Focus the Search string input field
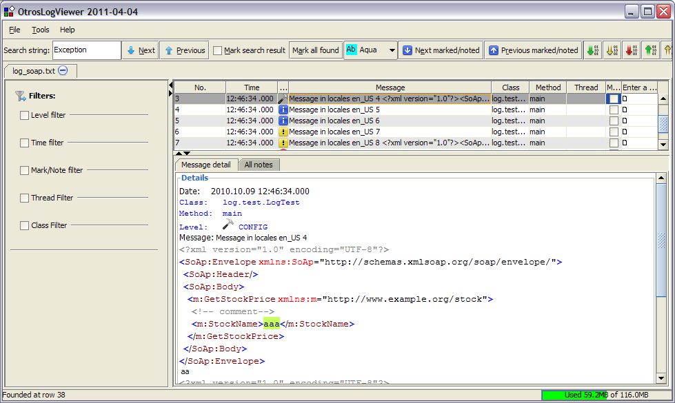Image resolution: width=675 pixels, height=403 pixels. tap(86, 50)
